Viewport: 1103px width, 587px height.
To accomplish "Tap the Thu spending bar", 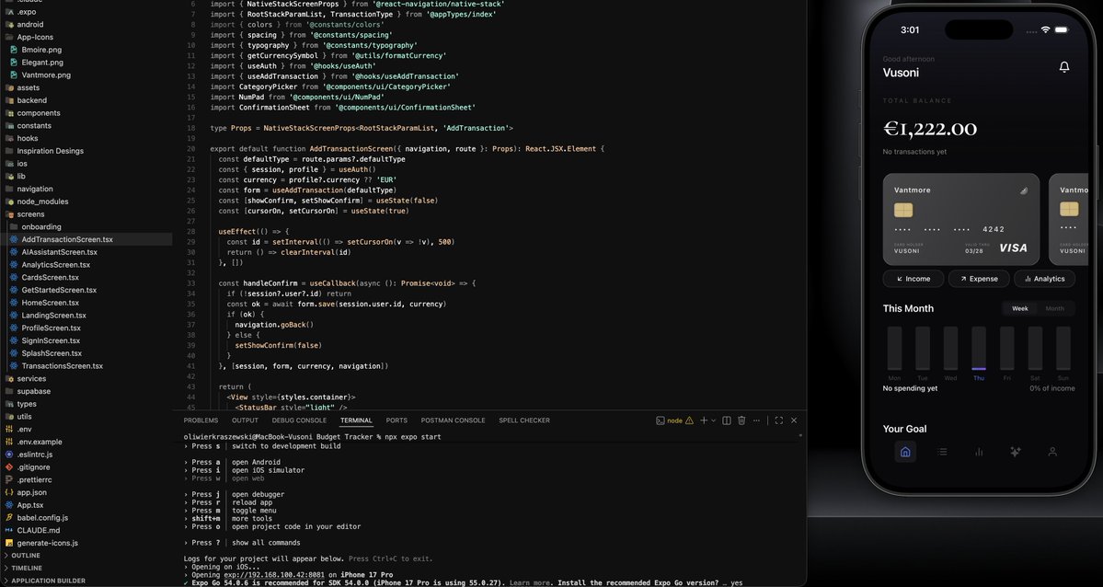I will coord(979,349).
